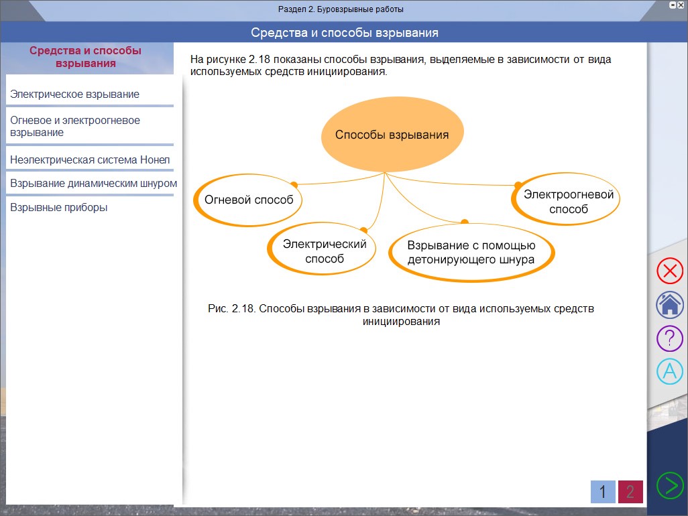The width and height of the screenshot is (688, 516).
Task: Select Огневое и электроогневое взрывание topic
Action: coord(75,126)
